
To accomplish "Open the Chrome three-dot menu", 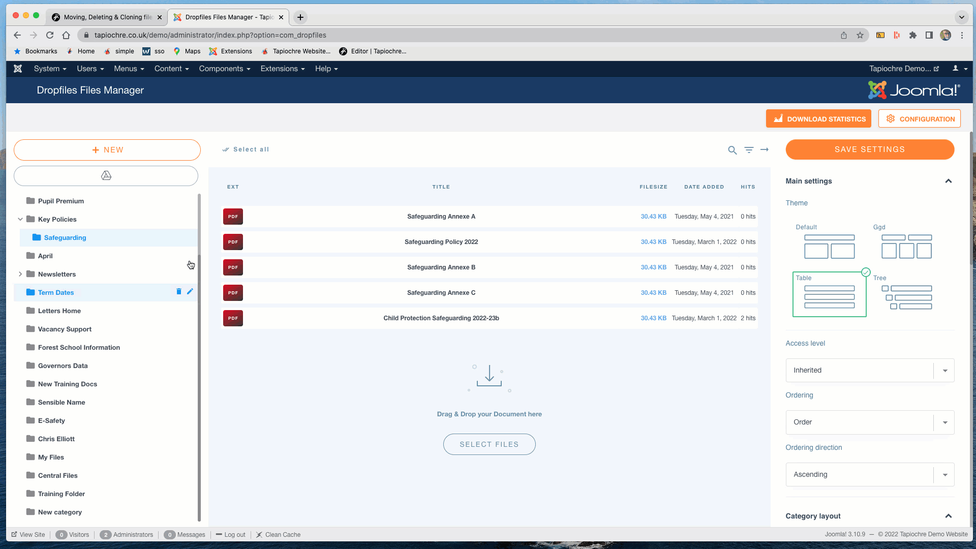I will (x=962, y=35).
